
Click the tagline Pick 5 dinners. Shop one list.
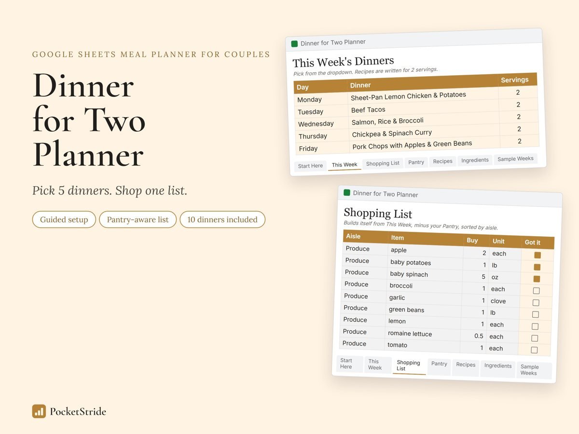[x=110, y=190]
